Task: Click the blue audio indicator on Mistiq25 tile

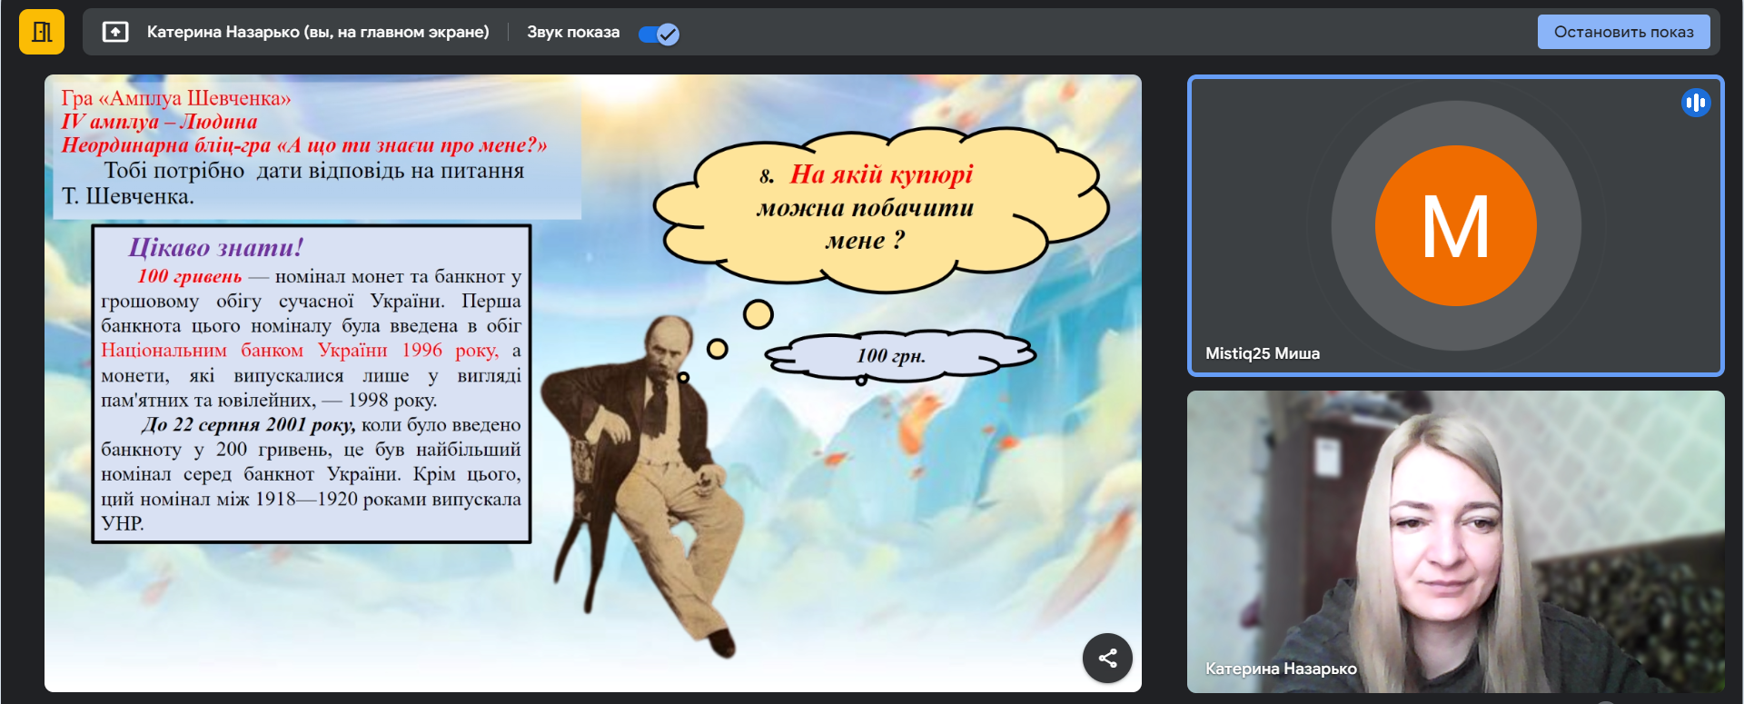Action: point(1695,103)
